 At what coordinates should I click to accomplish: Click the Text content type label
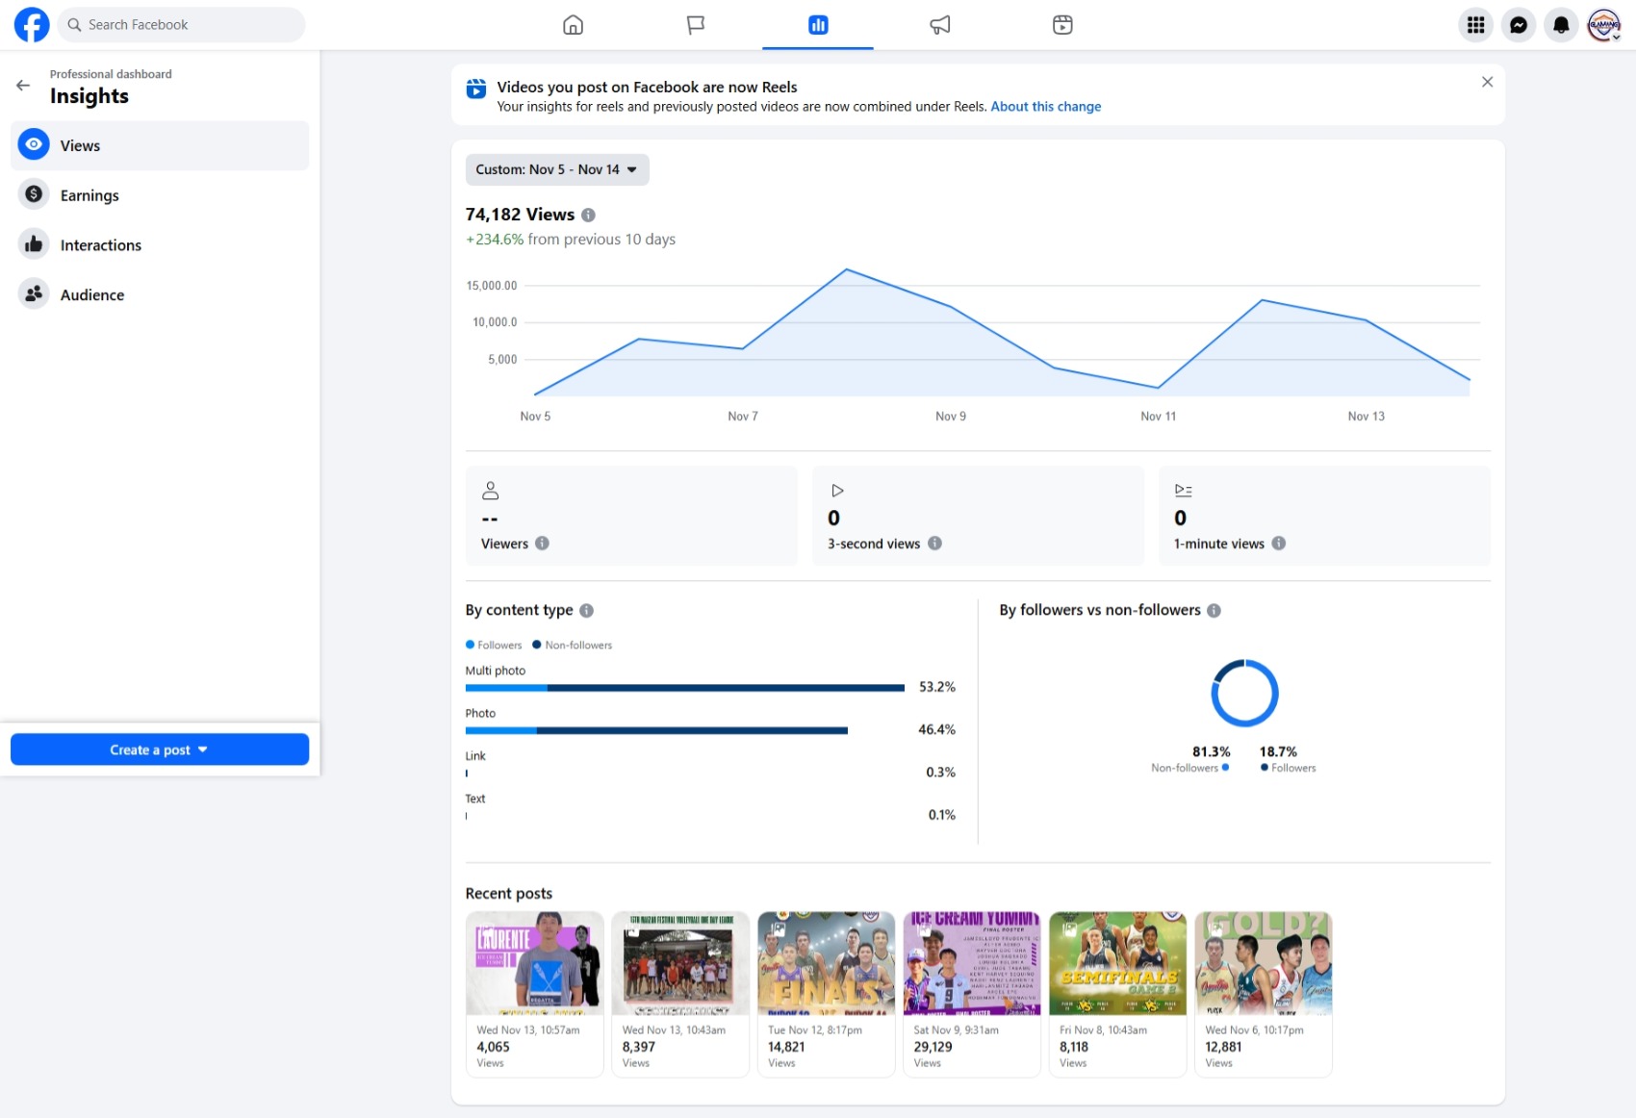475,799
